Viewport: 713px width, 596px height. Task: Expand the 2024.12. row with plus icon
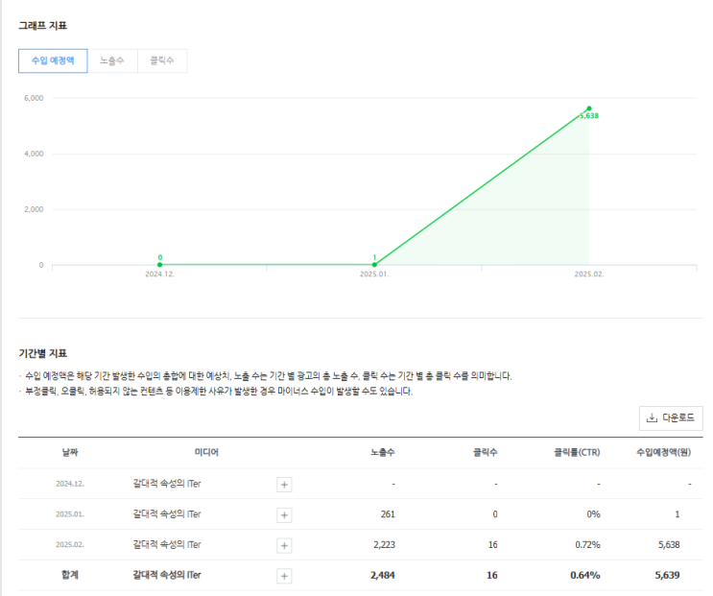coord(284,484)
